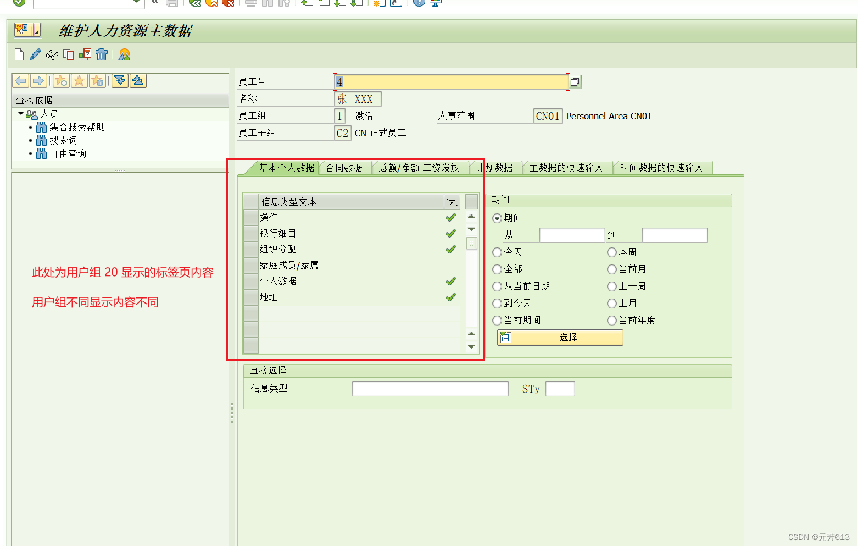Open the services for object icon
Image resolution: width=858 pixels, height=546 pixels.
[x=23, y=29]
